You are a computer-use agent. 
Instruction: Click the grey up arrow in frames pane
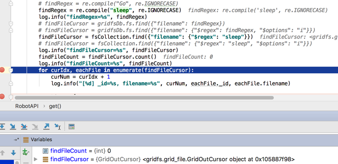(x=2, y=153)
